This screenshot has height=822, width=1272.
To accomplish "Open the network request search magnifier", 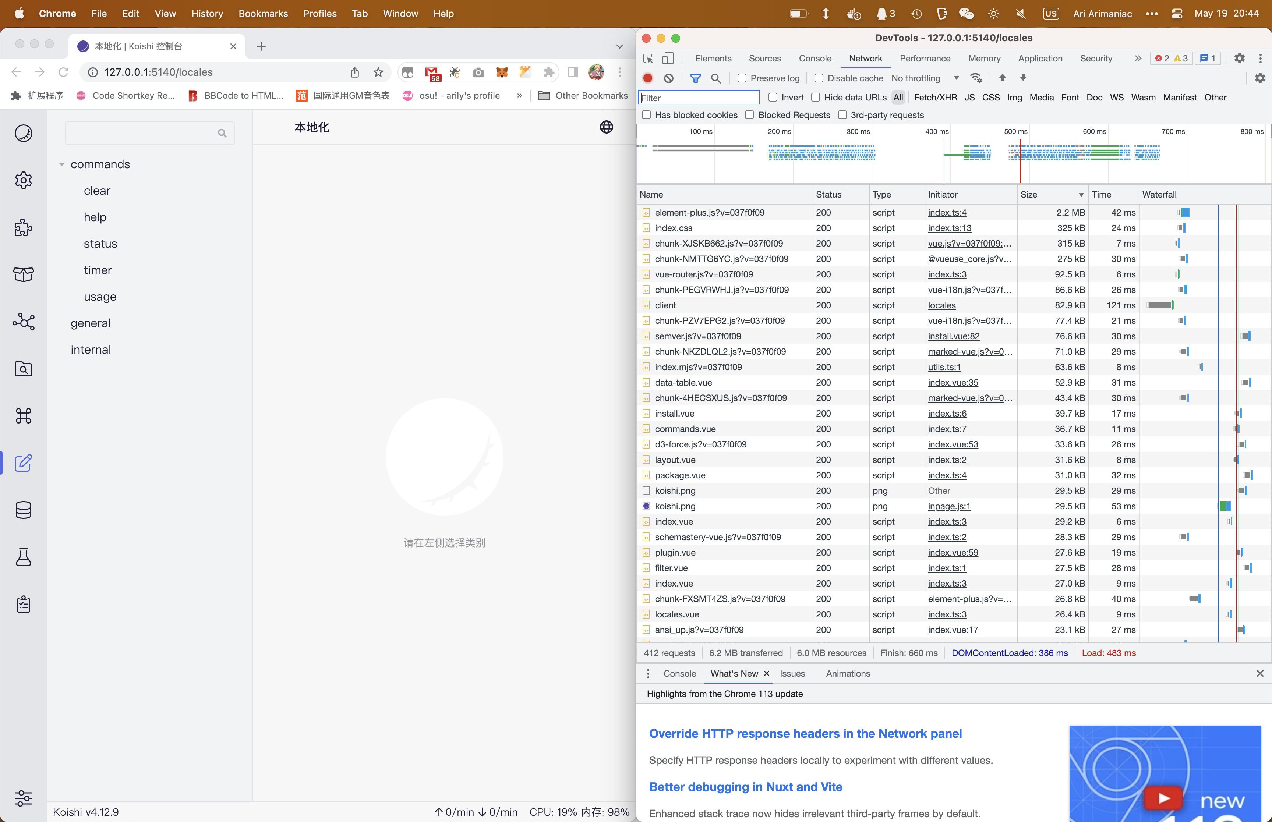I will tap(715, 78).
